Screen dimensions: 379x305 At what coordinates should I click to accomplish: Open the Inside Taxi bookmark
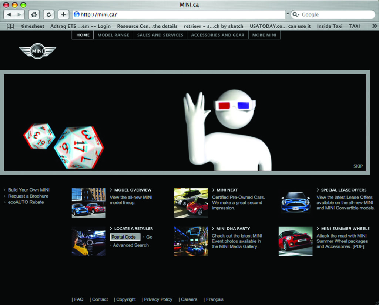330,26
